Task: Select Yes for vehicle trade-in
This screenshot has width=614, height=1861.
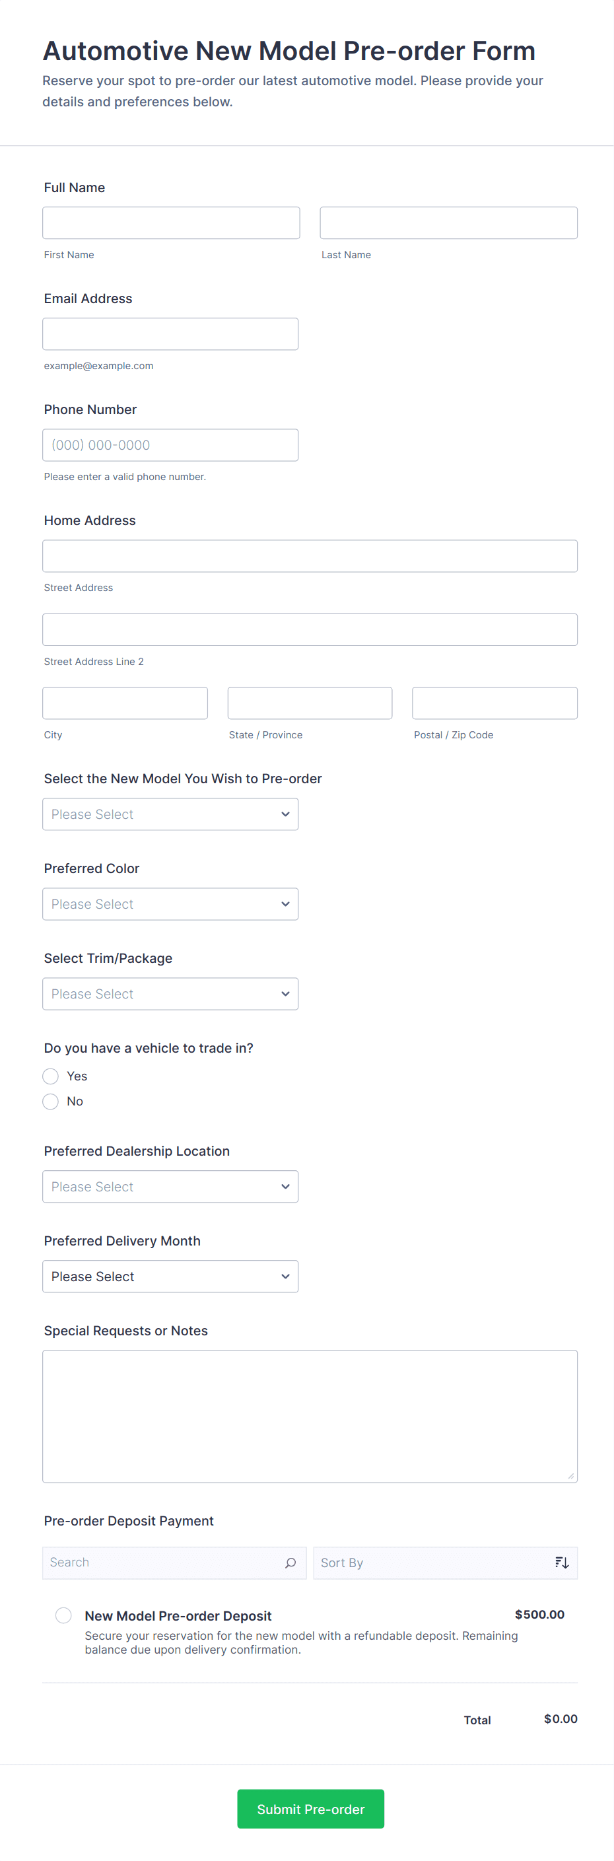Action: coord(51,1076)
